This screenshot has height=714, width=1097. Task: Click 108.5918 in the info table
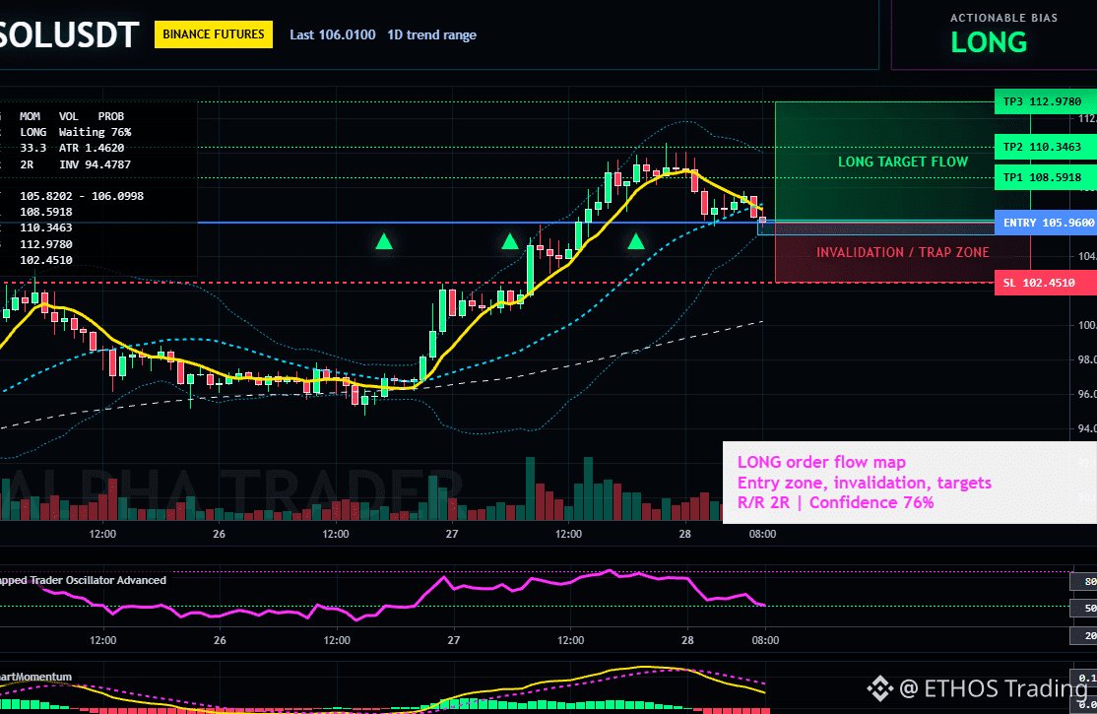(x=46, y=212)
